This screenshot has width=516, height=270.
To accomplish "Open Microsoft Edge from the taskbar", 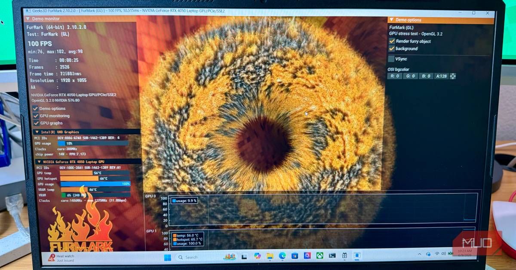I will tap(282, 256).
